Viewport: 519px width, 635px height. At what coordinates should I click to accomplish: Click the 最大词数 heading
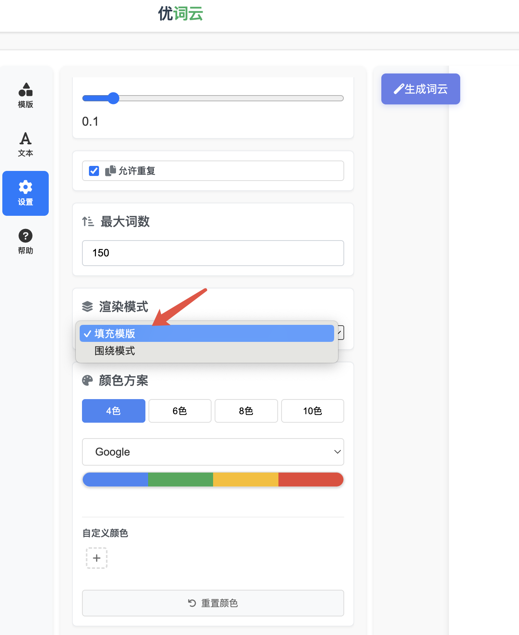point(125,222)
